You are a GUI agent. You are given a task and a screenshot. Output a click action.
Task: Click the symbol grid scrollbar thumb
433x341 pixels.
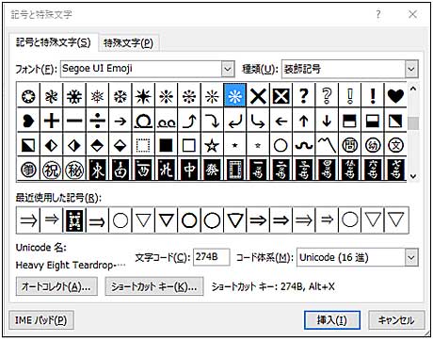click(413, 123)
